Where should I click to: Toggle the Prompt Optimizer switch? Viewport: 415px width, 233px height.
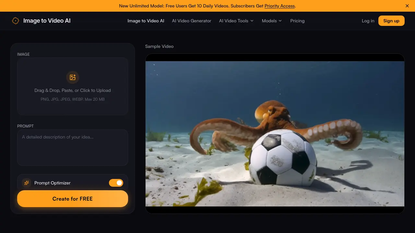[x=116, y=183]
